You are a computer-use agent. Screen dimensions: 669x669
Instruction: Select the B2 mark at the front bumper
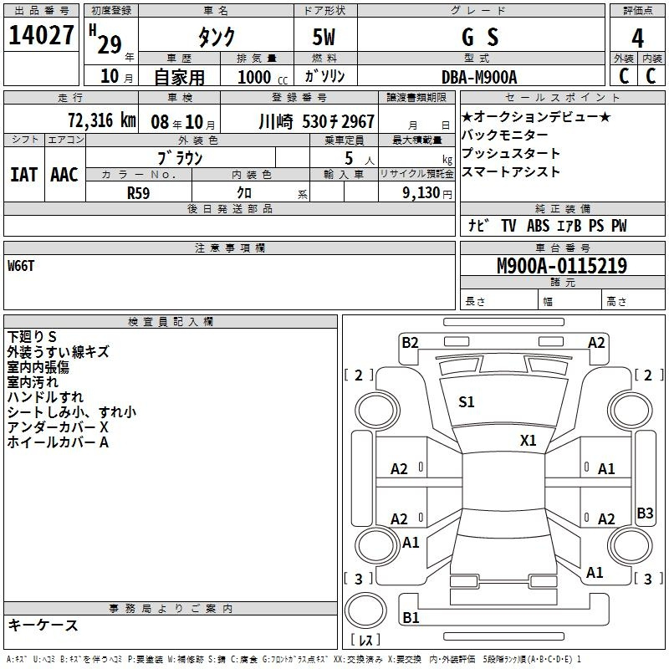(409, 342)
